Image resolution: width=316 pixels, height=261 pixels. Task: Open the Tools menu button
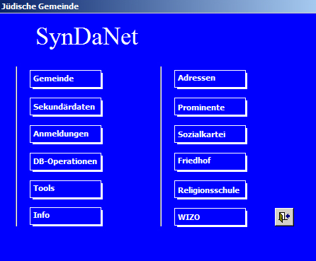[x=66, y=190]
